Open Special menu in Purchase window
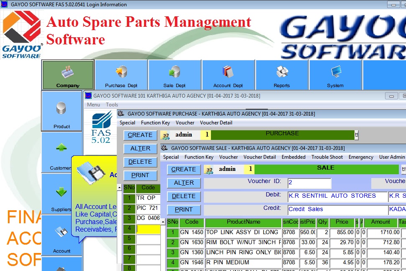 (127, 123)
